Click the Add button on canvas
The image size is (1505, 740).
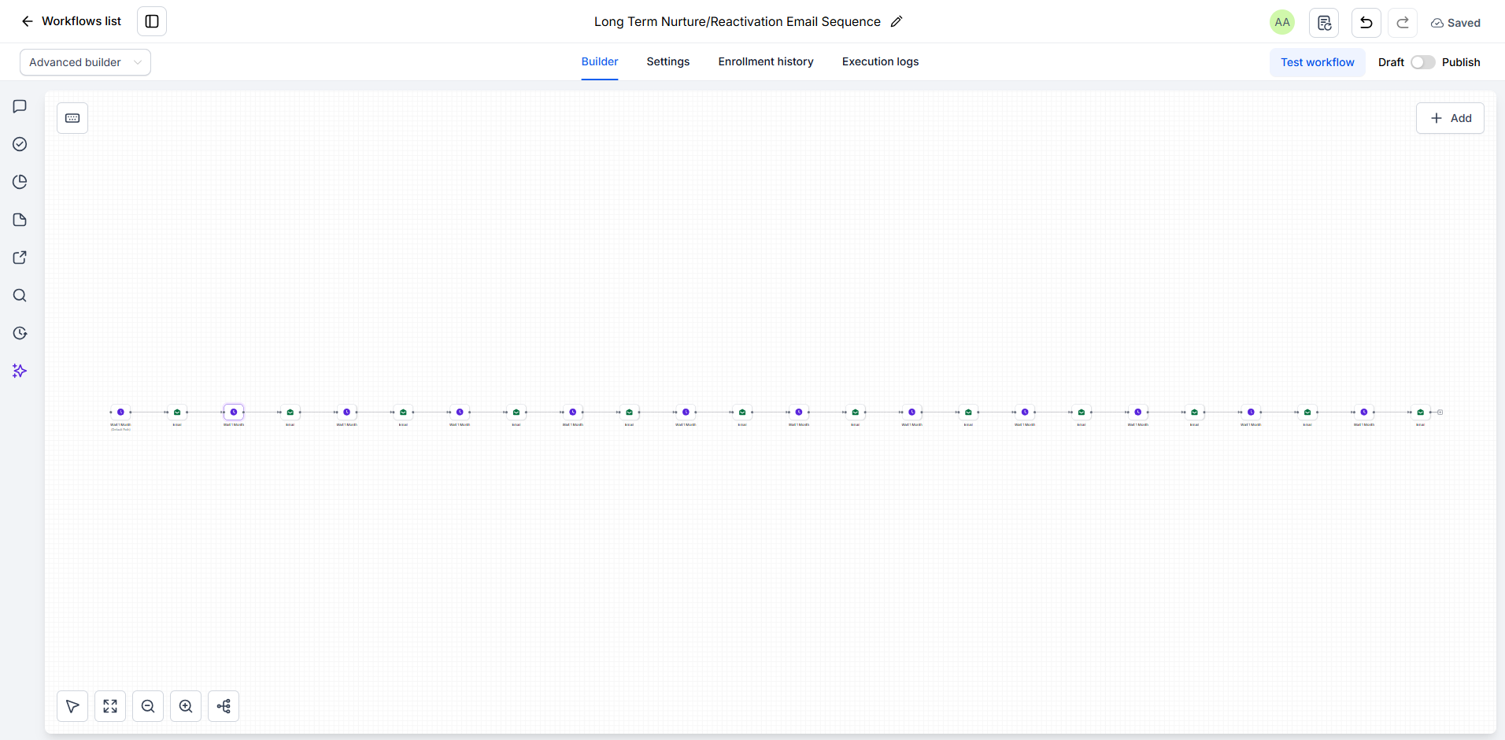click(x=1450, y=118)
